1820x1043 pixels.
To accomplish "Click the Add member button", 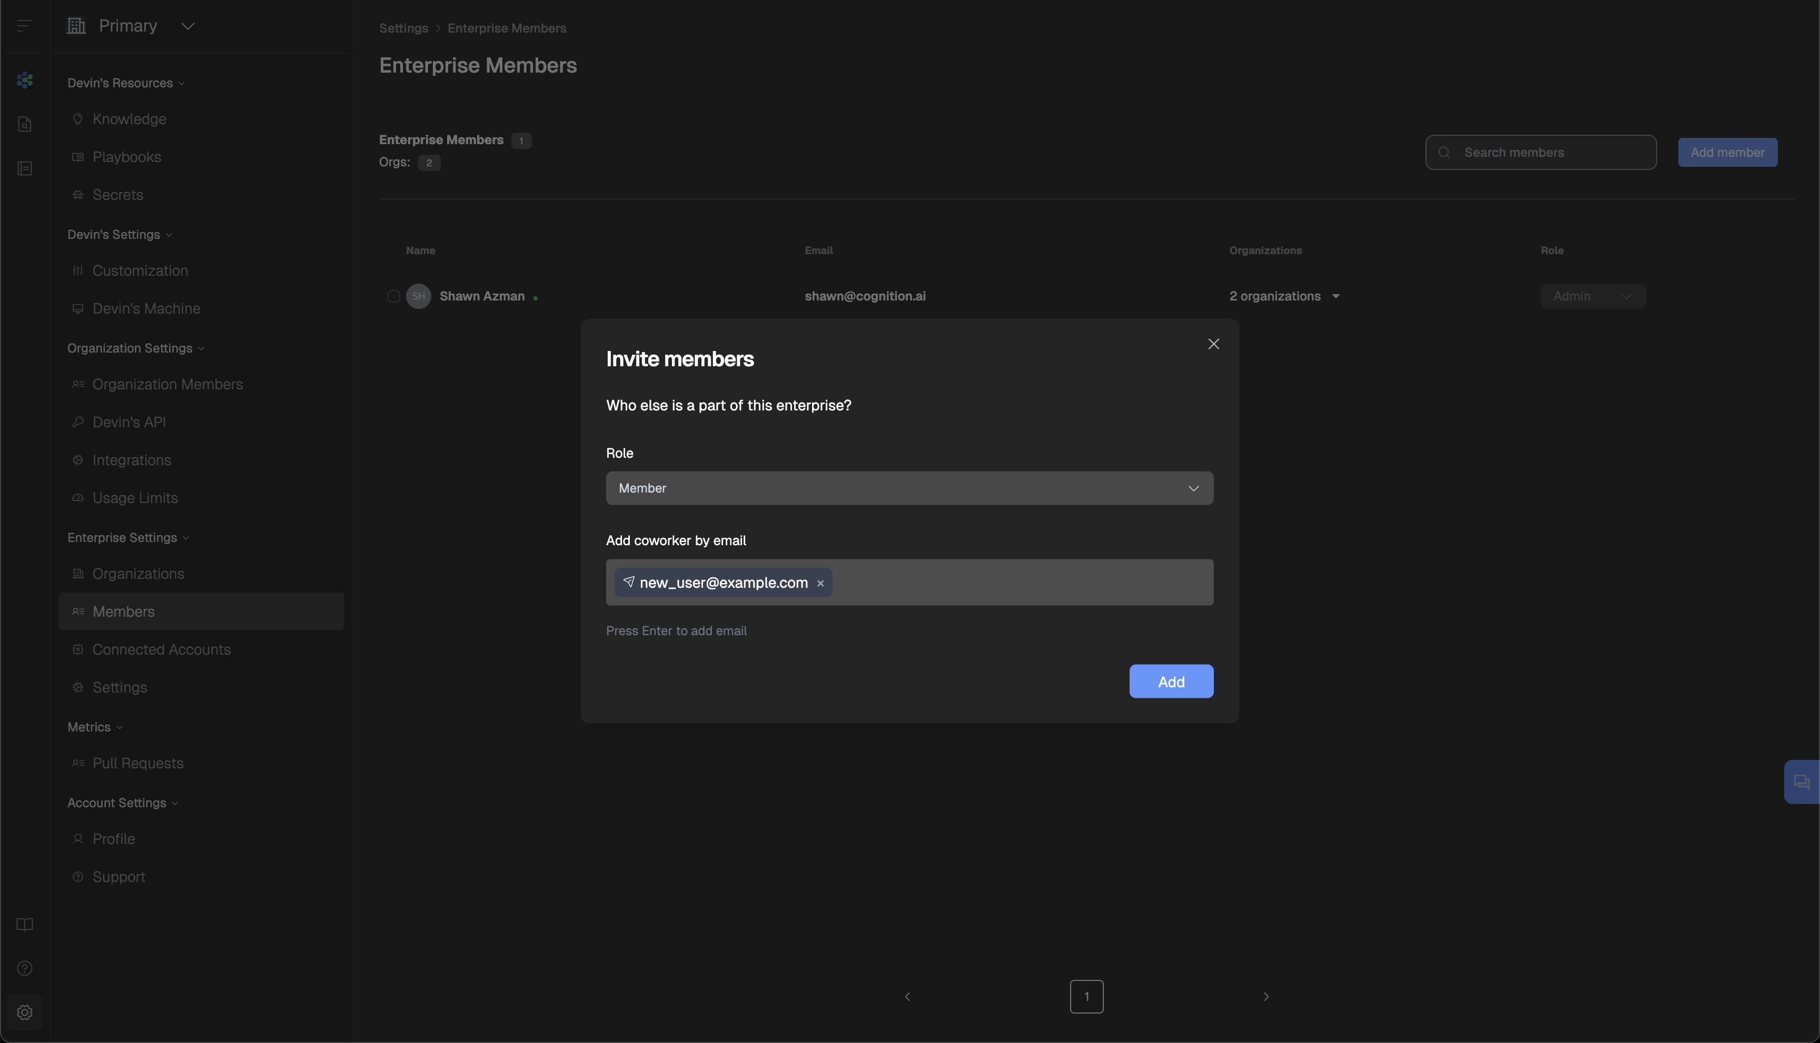I will coord(1727,153).
